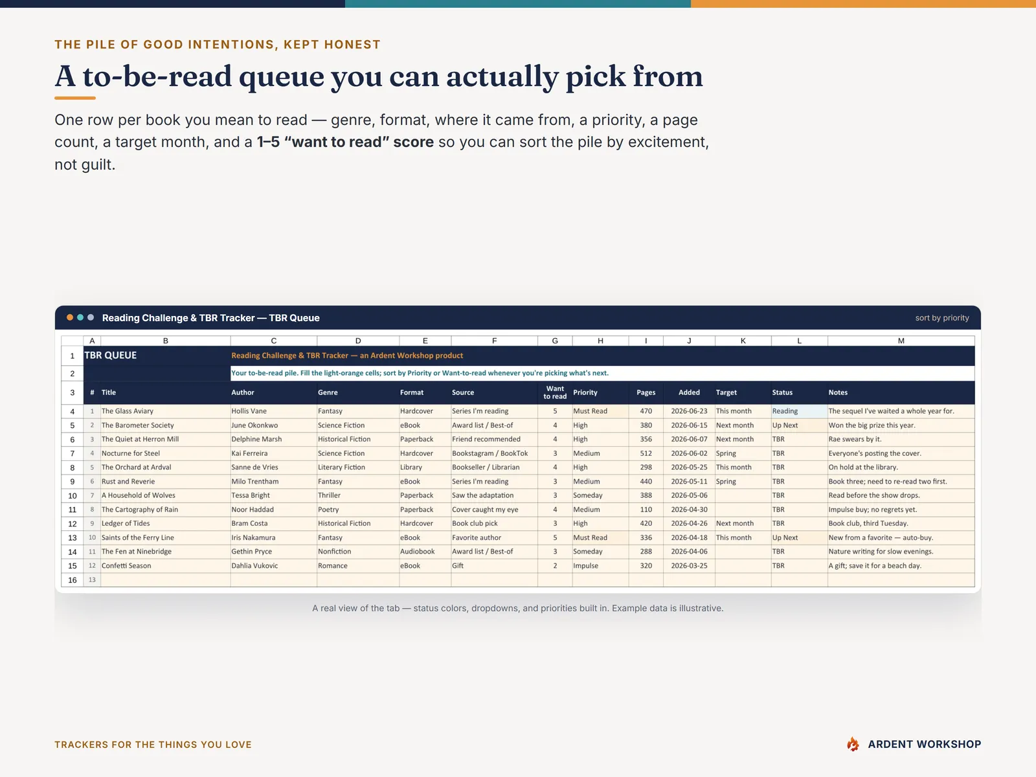Screen dimensions: 1036x777
Task: Click note 'Nature writing for slow evenings.'
Action: [901, 552]
